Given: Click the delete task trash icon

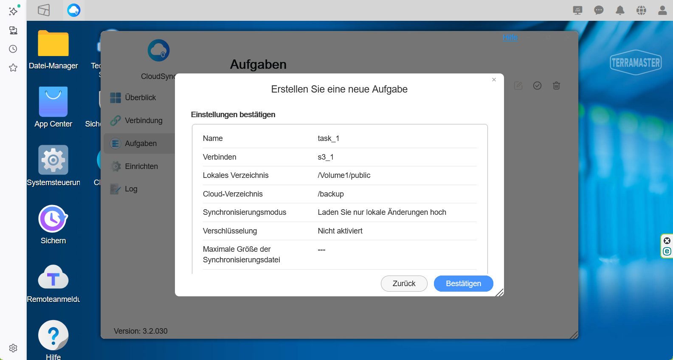Looking at the screenshot, I should 556,86.
